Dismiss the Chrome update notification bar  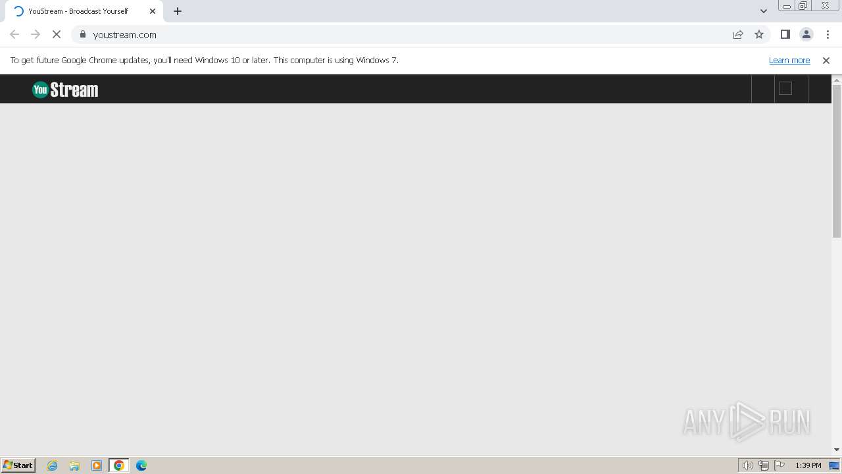[826, 60]
